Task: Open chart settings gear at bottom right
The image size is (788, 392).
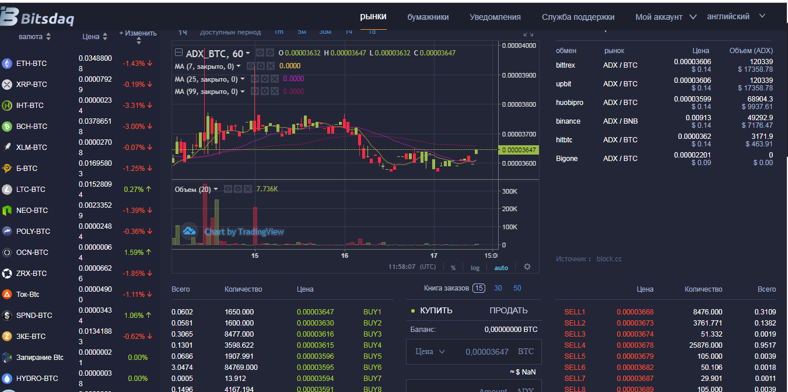Action: pyautogui.click(x=527, y=267)
